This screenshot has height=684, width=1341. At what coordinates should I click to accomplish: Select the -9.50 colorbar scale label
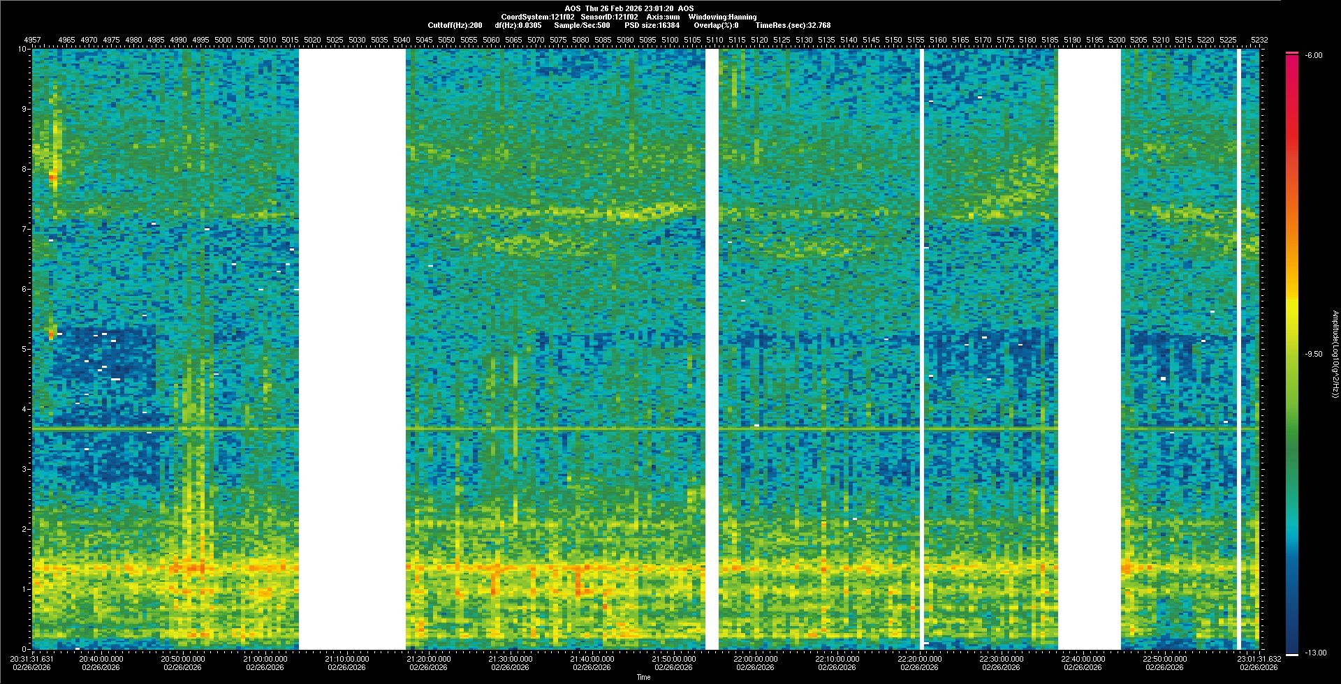(1314, 355)
